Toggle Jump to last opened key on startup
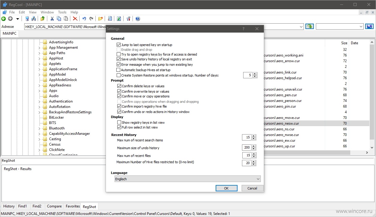376x217 pixels. click(x=119, y=45)
